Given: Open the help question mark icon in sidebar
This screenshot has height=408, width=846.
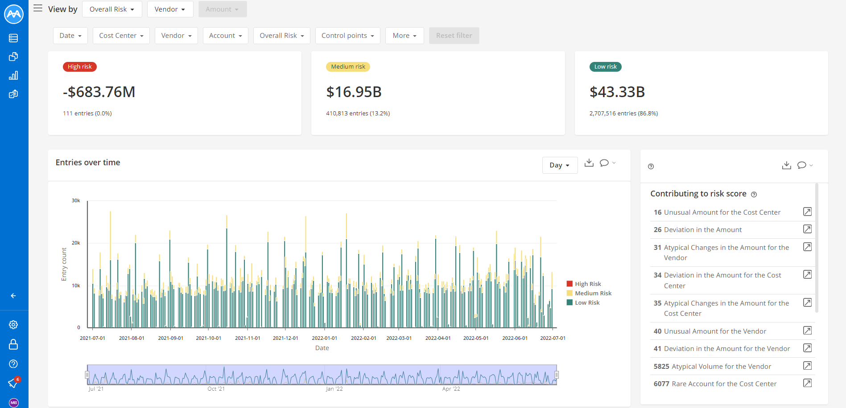Looking at the screenshot, I should pos(13,364).
